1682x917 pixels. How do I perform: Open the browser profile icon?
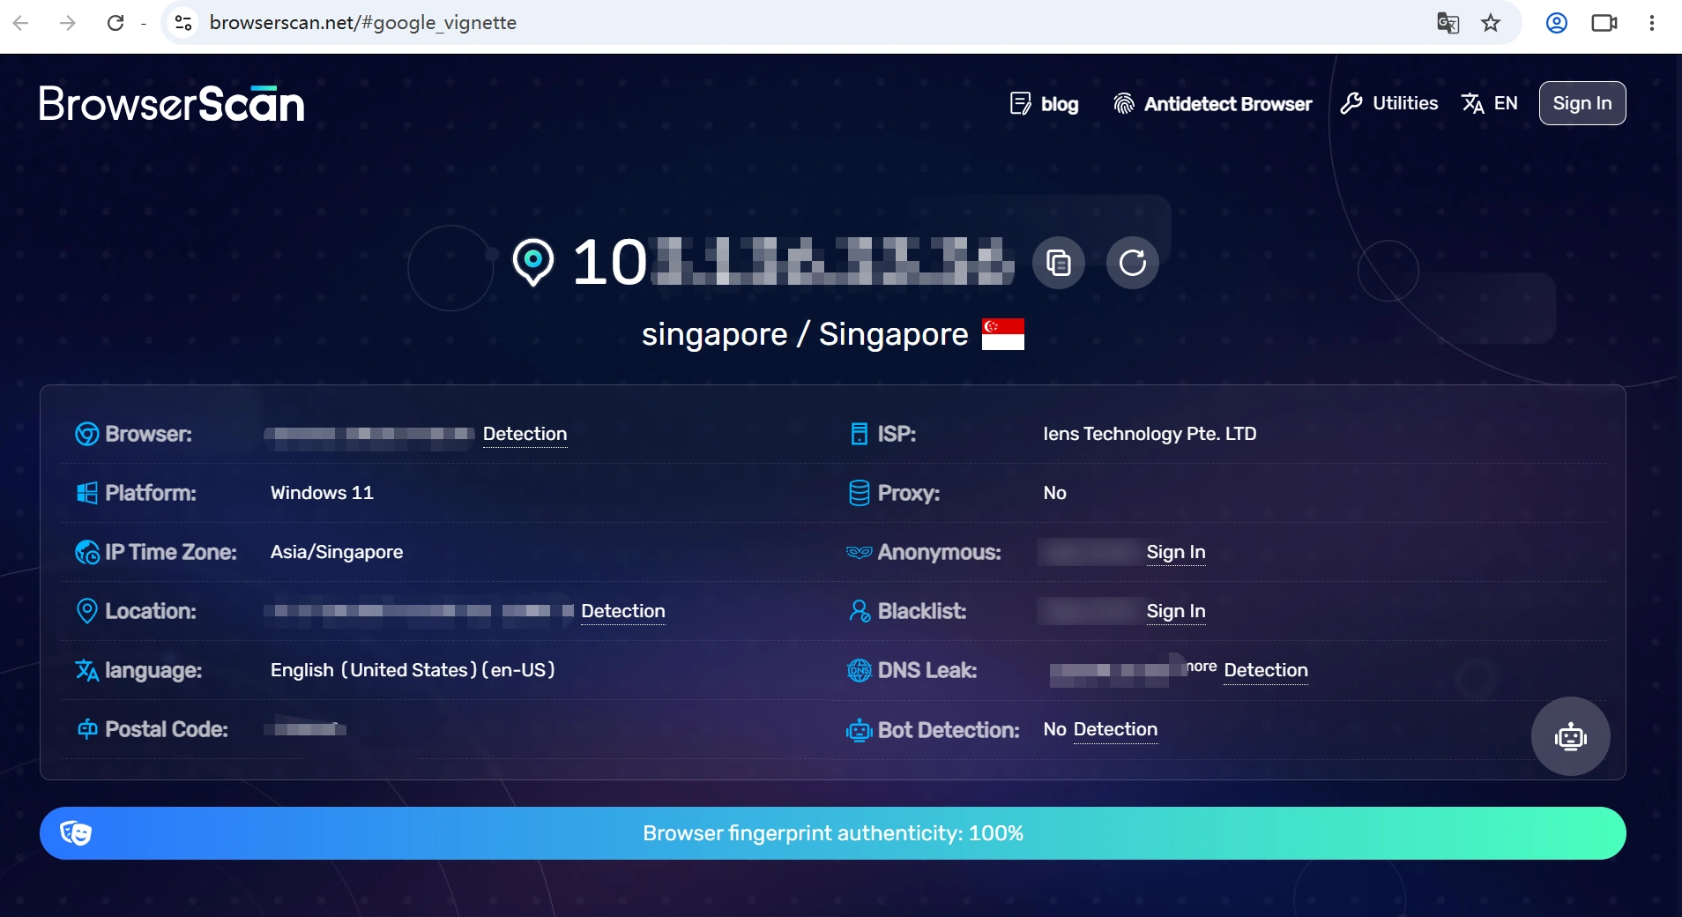pos(1557,23)
